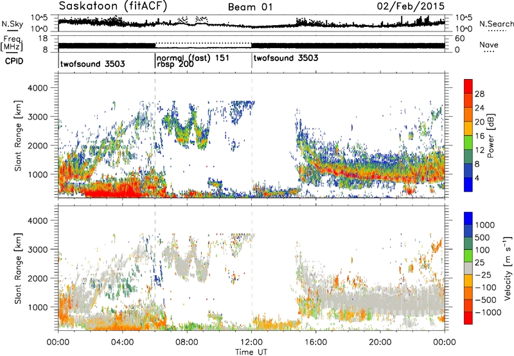Click the 'Saskatoon (fitACF)' title text

(113, 6)
